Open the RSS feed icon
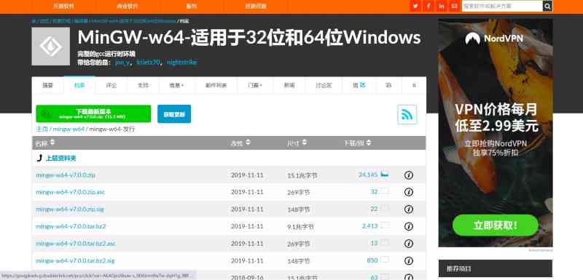 pyautogui.click(x=407, y=115)
